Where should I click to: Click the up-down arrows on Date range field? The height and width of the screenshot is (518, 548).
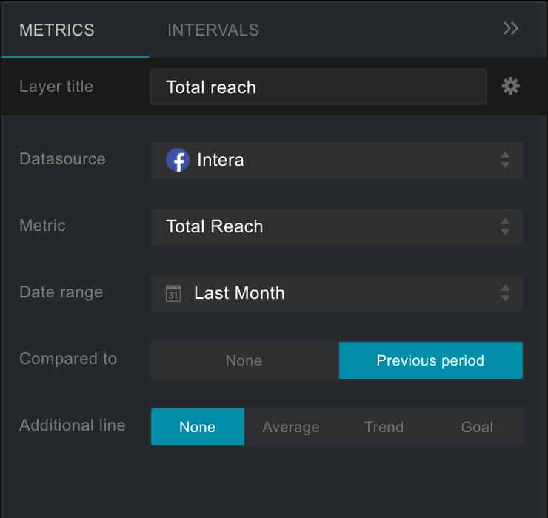(x=504, y=293)
